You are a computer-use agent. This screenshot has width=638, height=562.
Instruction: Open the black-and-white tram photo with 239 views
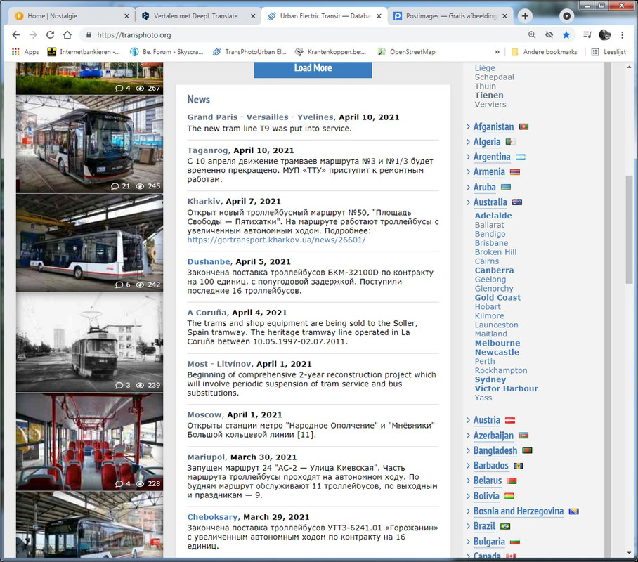[89, 342]
